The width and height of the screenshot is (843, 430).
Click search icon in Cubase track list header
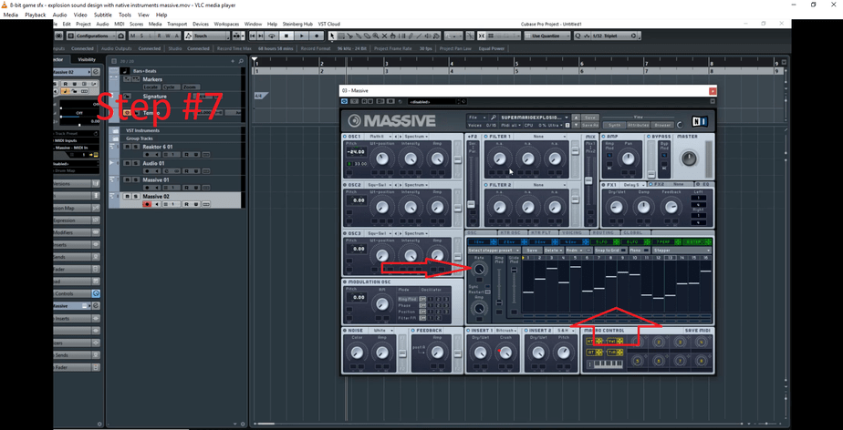(x=241, y=61)
